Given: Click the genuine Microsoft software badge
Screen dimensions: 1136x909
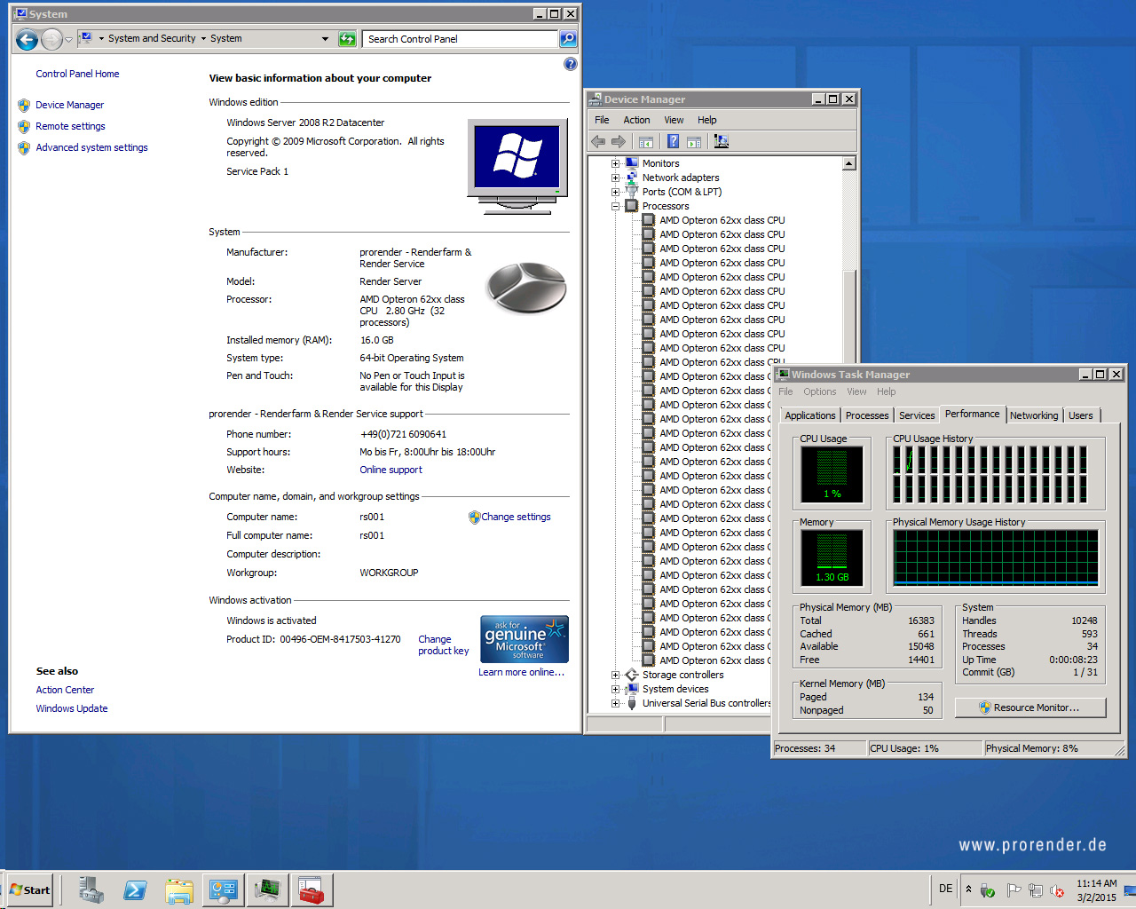Looking at the screenshot, I should coord(525,639).
